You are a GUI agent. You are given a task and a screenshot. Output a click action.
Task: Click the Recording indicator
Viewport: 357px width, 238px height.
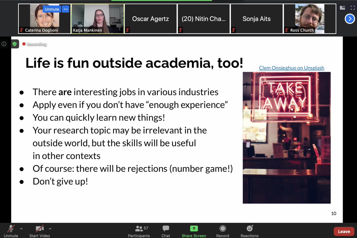(x=35, y=44)
